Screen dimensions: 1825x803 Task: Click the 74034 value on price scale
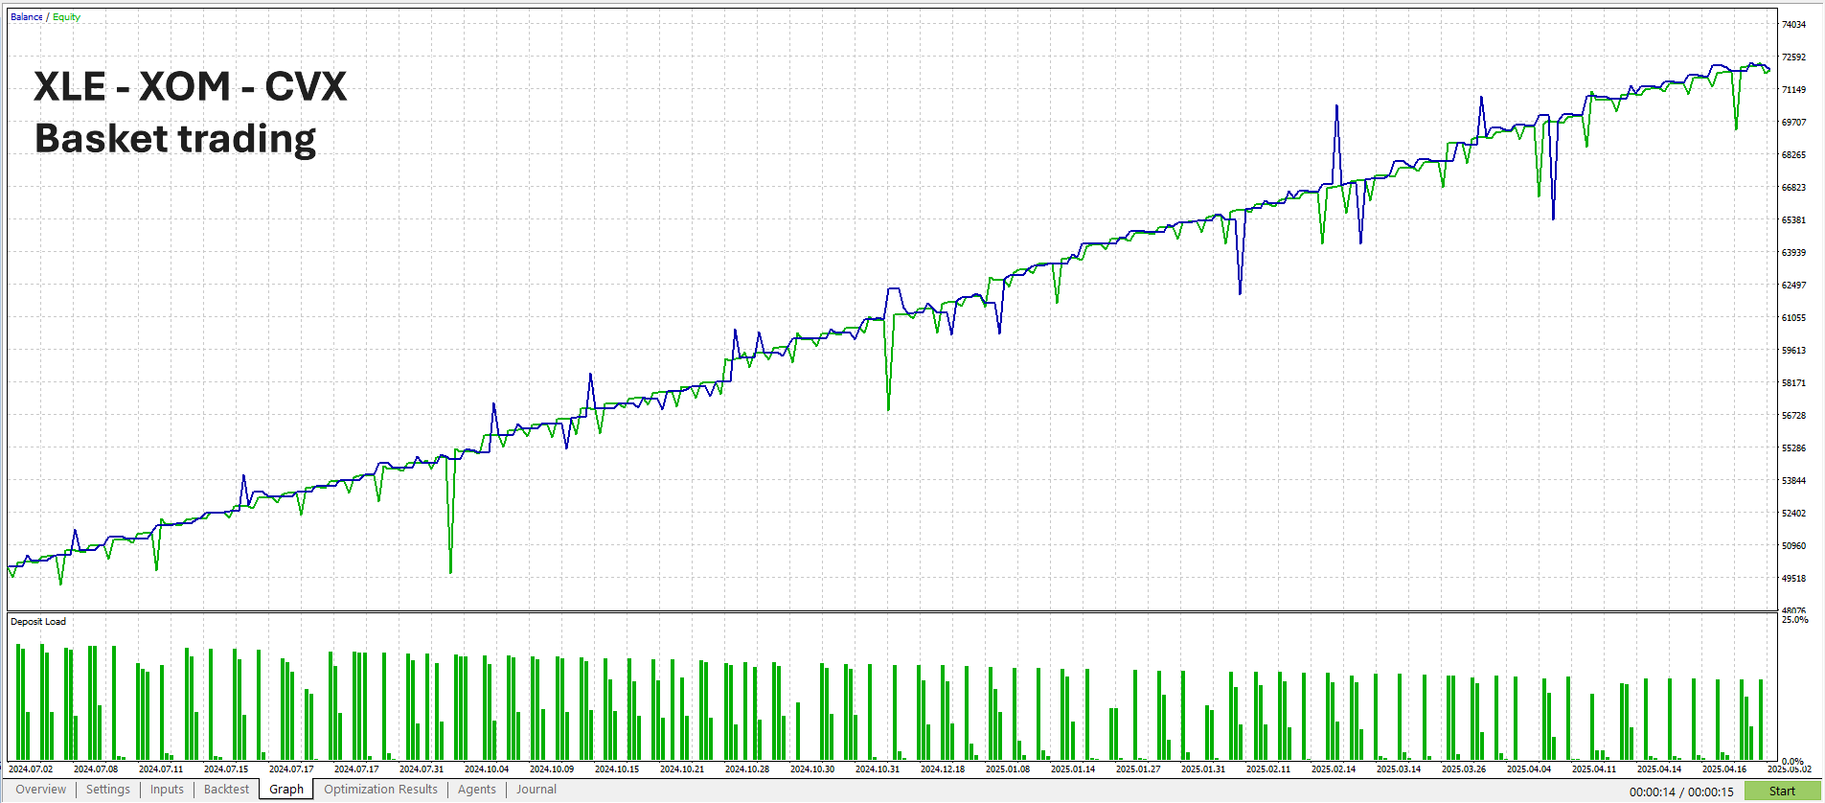1793,25
